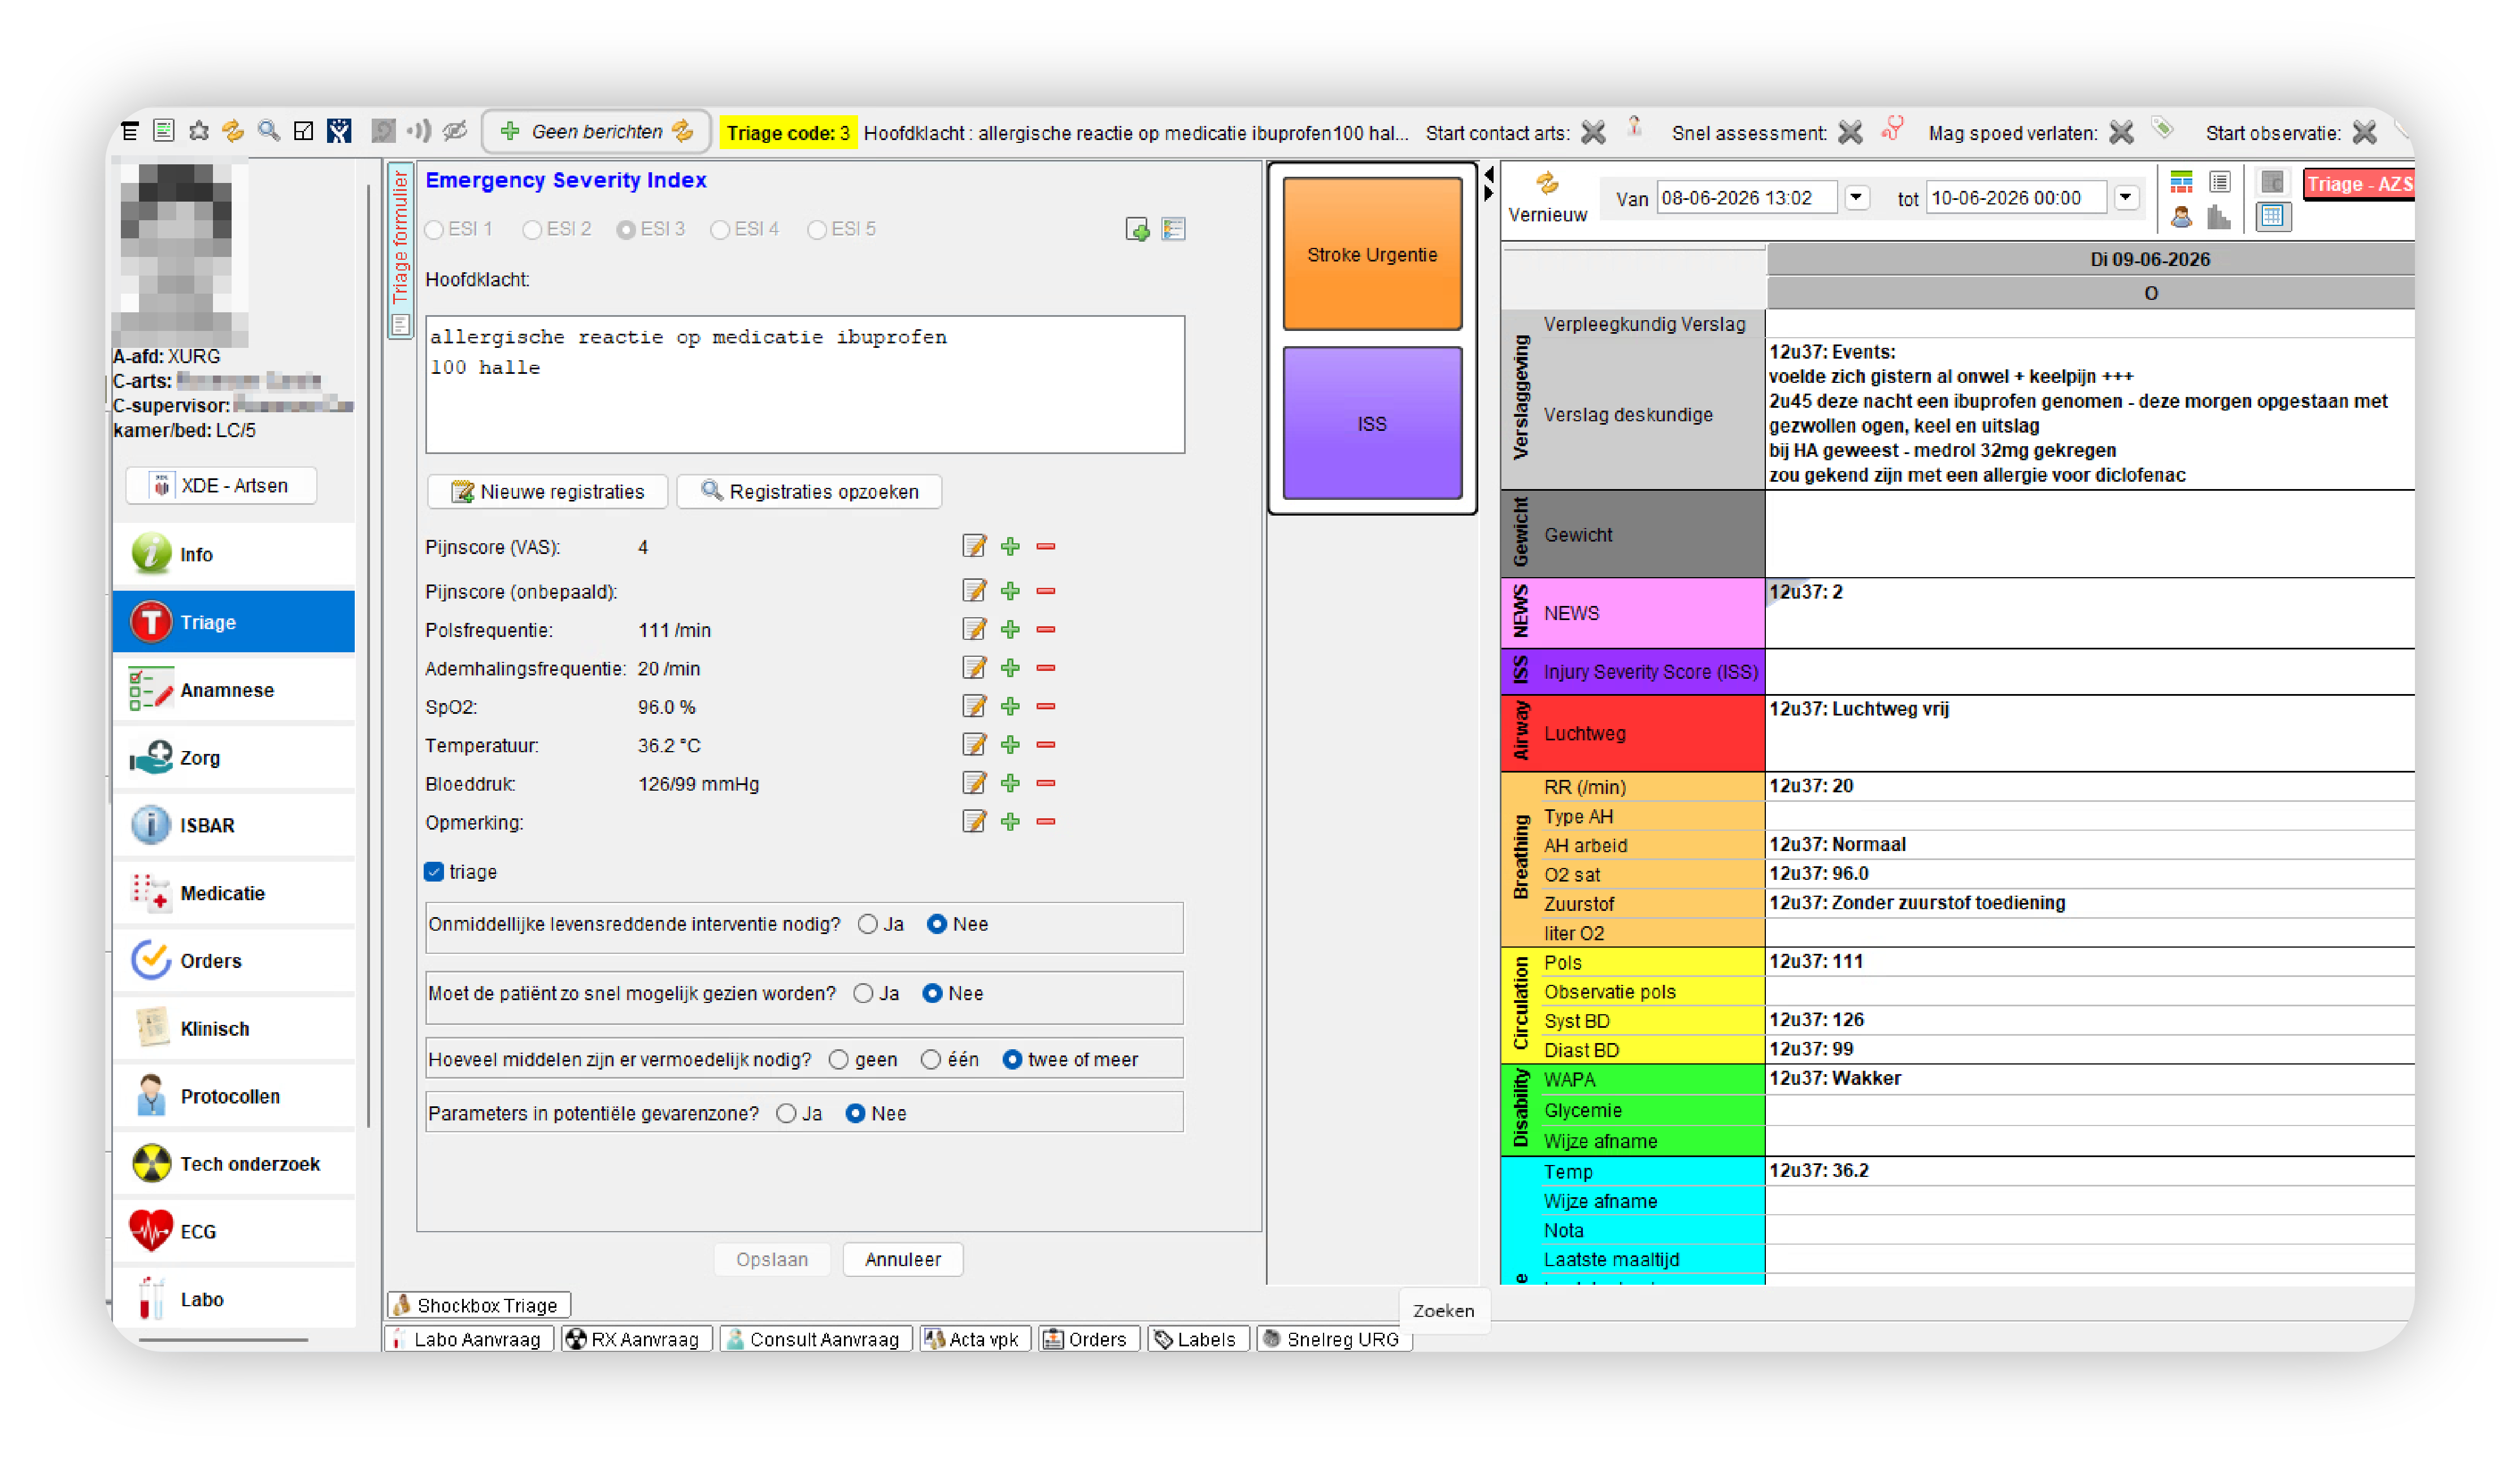Edit the Temperatuur value with pencil icon
This screenshot has width=2520, height=1457.
click(974, 745)
